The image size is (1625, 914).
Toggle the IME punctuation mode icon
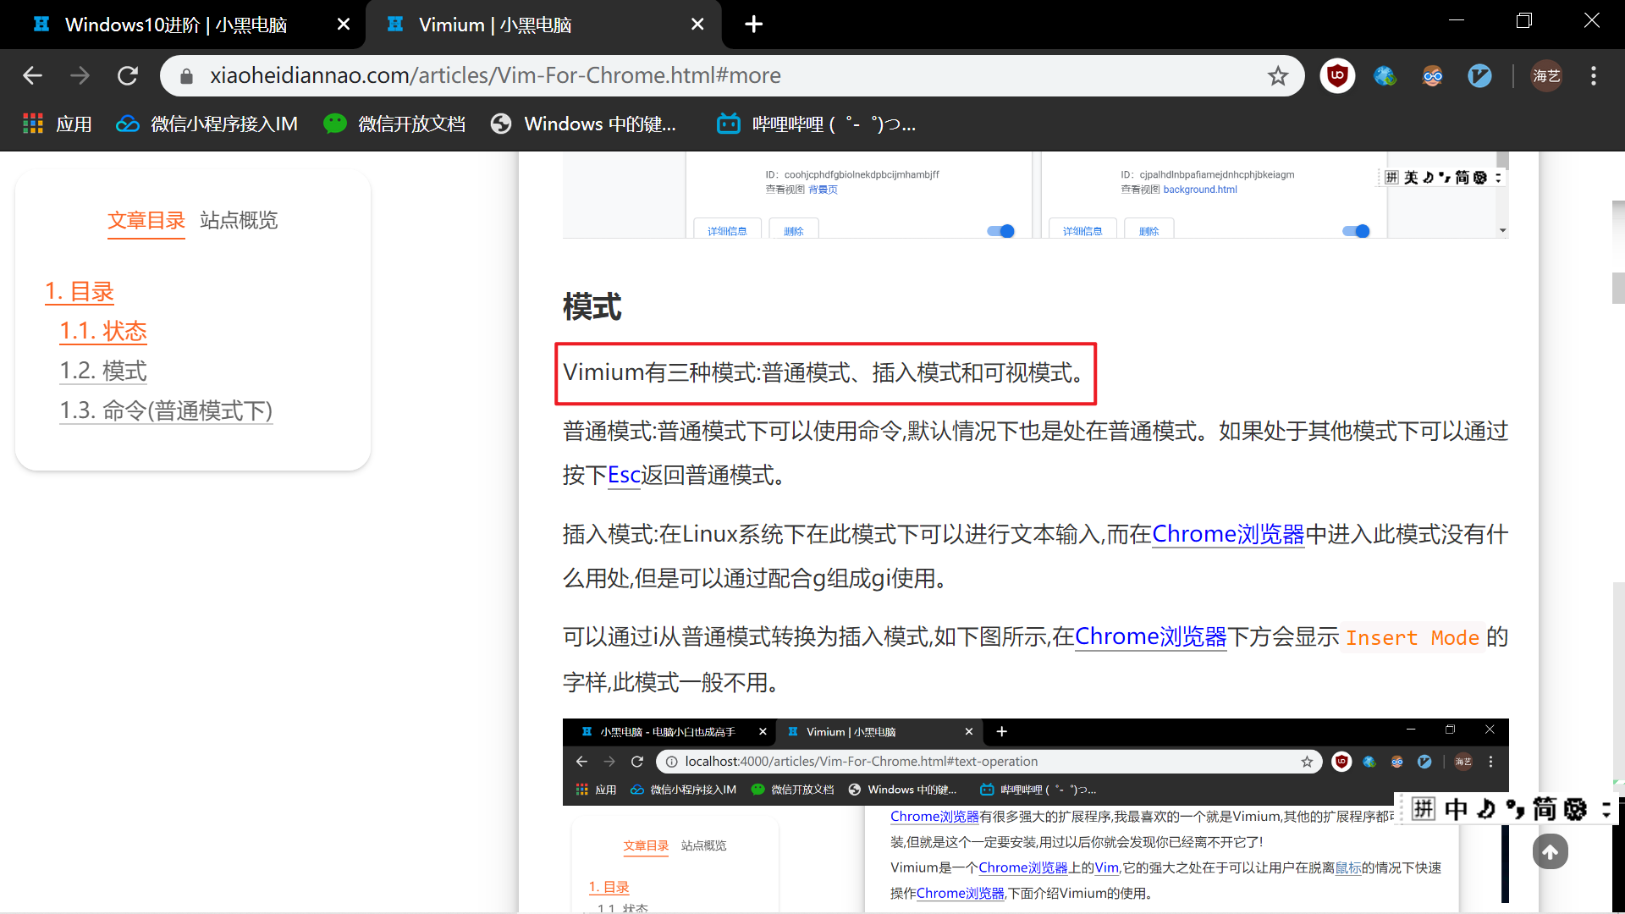pos(1515,810)
